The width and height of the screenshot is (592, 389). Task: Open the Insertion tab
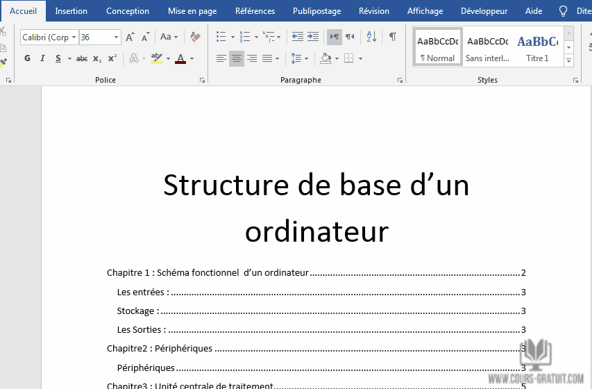point(71,11)
